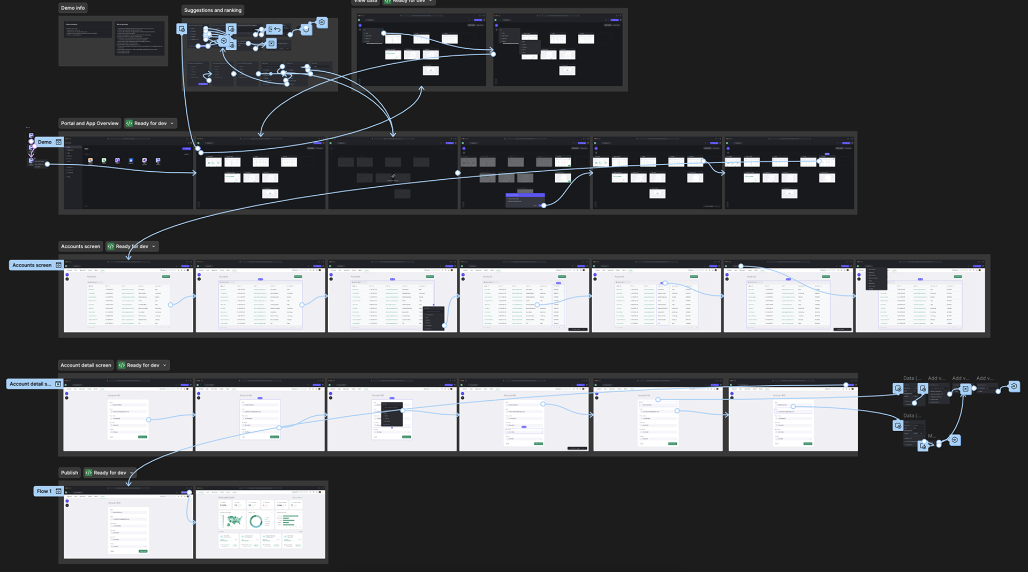Click play icon on Account detail s... flow tag
Viewport: 1028px width, 572px height.
(x=58, y=384)
